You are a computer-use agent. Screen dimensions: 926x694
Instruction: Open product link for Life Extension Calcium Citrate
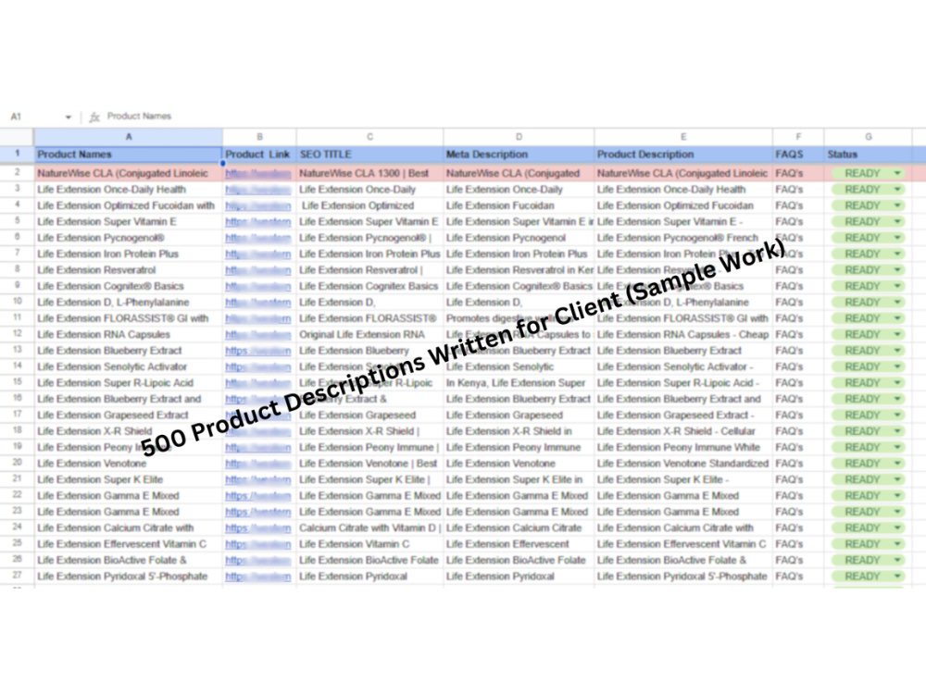click(258, 528)
